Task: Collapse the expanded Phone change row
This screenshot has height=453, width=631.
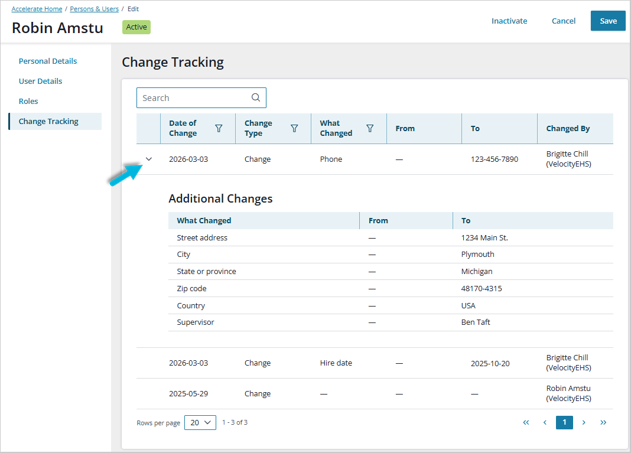Action: click(149, 159)
